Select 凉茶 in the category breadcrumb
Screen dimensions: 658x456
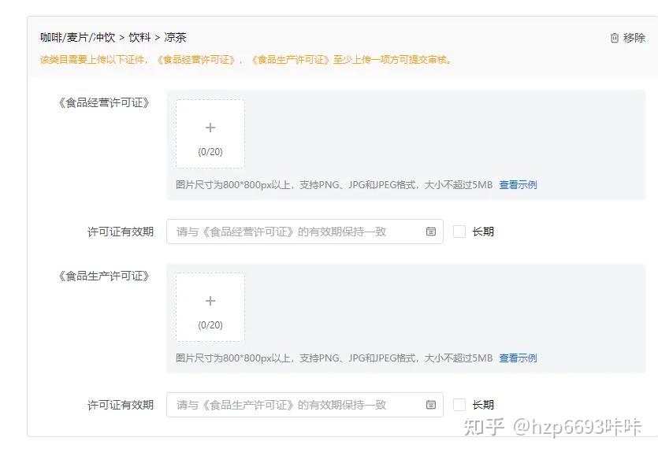175,37
